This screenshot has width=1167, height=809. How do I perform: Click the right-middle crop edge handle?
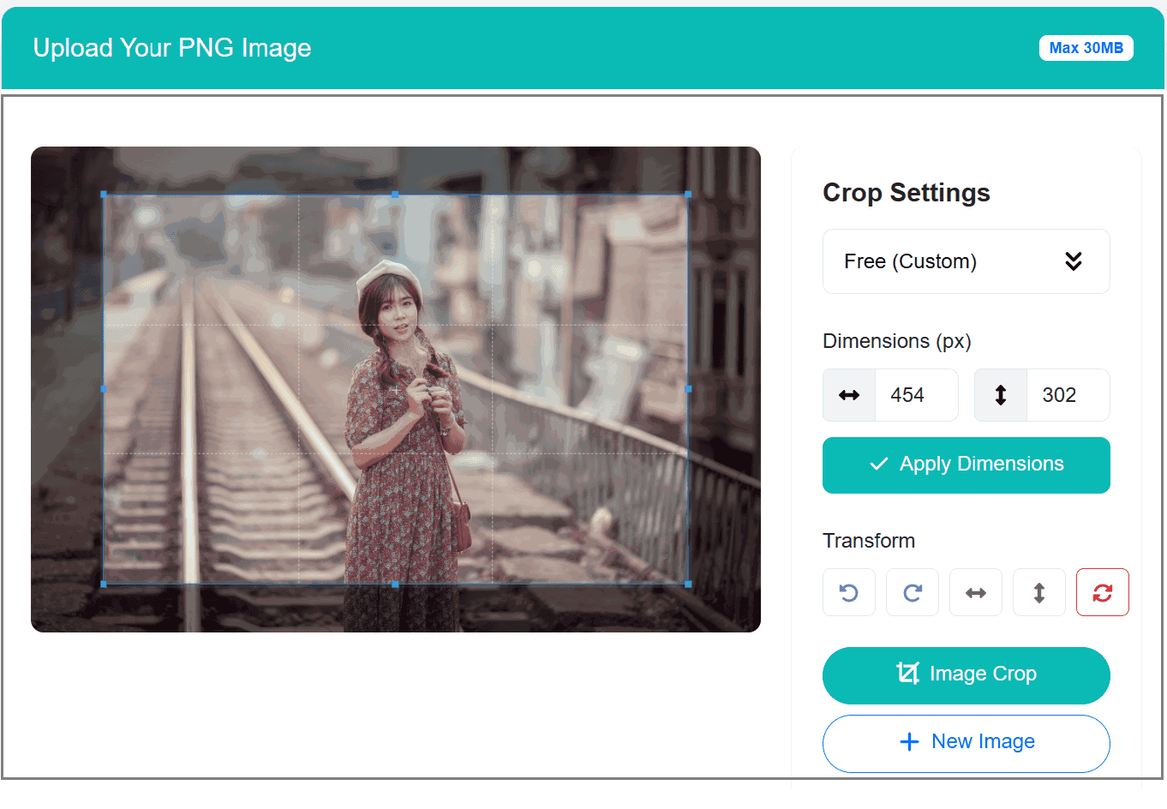(x=688, y=389)
